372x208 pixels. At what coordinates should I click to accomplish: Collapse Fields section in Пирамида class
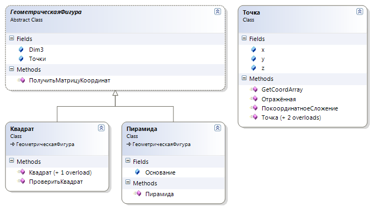tap(128, 161)
